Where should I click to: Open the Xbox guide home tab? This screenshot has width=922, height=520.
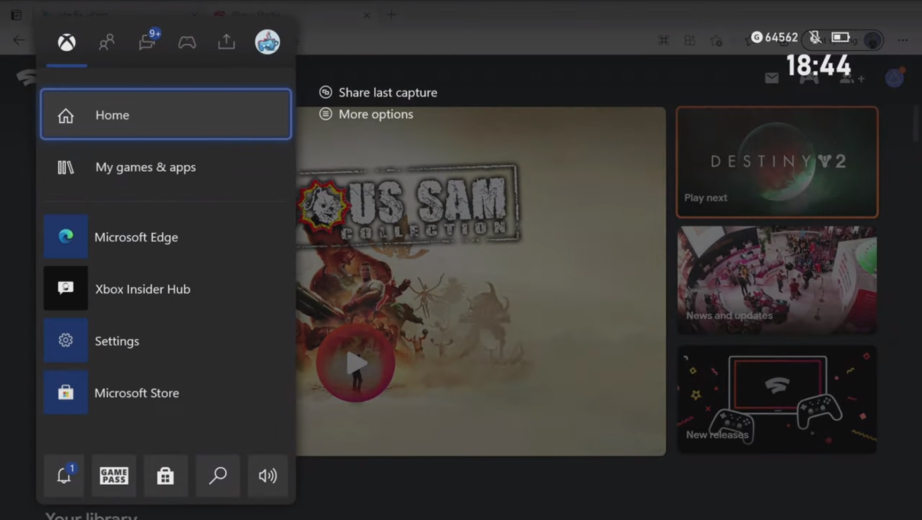[67, 42]
